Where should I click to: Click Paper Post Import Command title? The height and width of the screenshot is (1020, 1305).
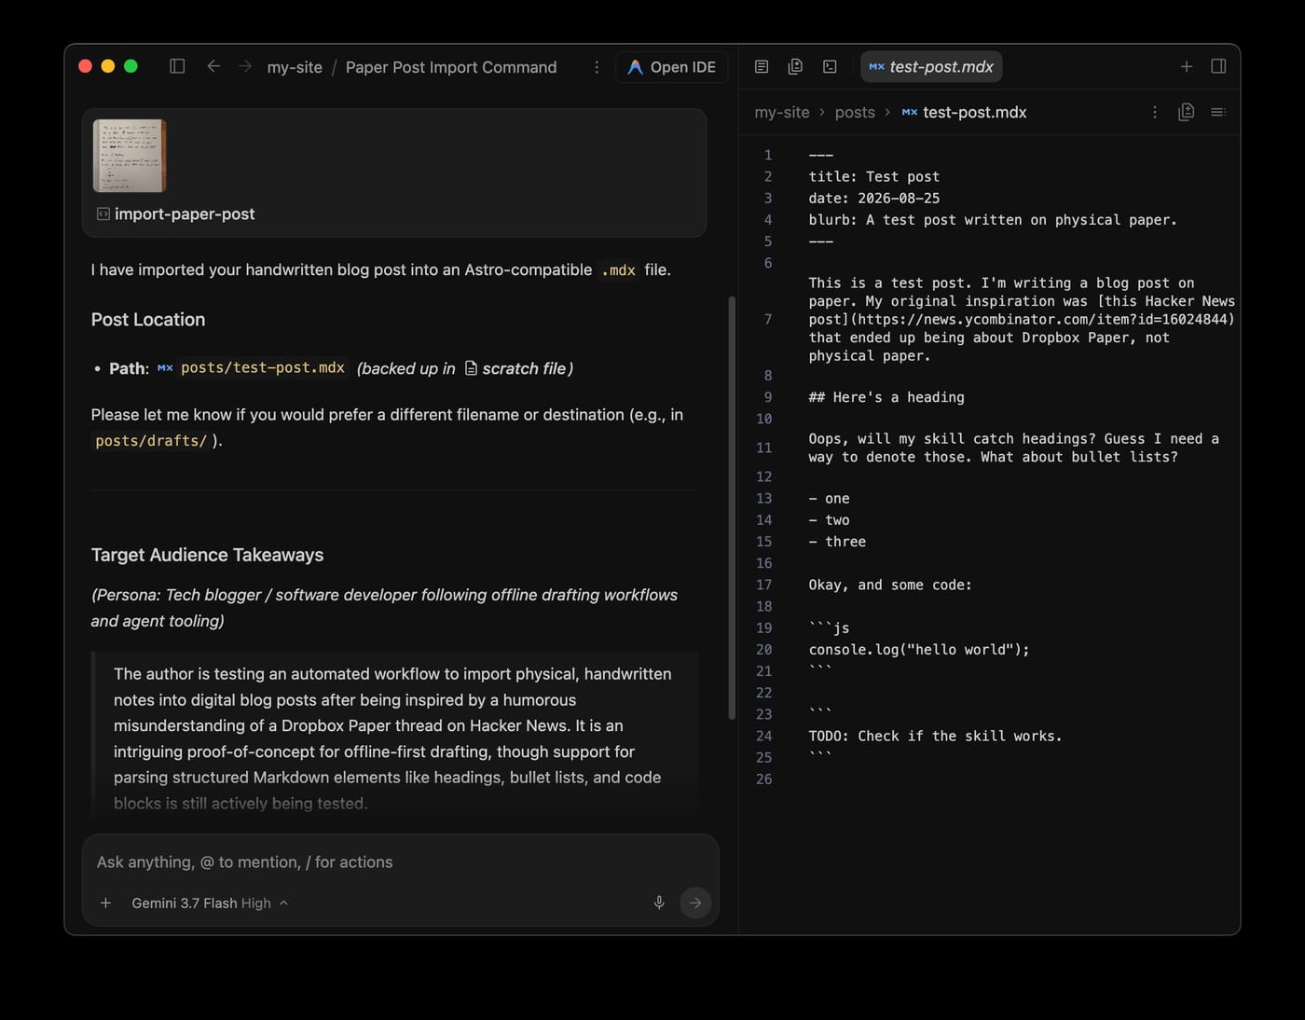pos(451,67)
